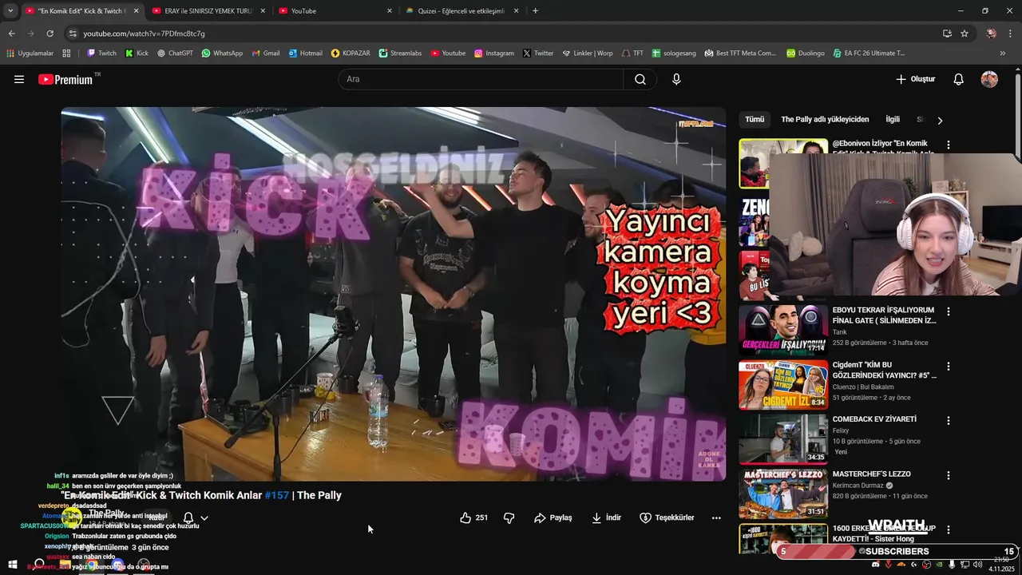The width and height of the screenshot is (1022, 575).
Task: Share the video via Paylaş
Action: coord(553,517)
